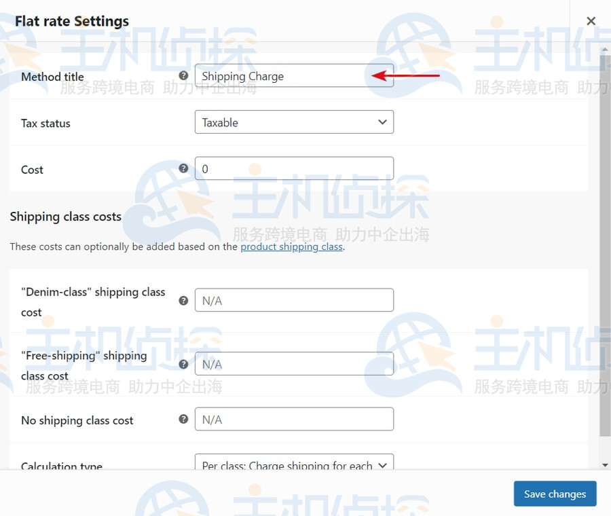Click the Denim-class shipping cost help icon
This screenshot has height=516, width=611.
(183, 301)
